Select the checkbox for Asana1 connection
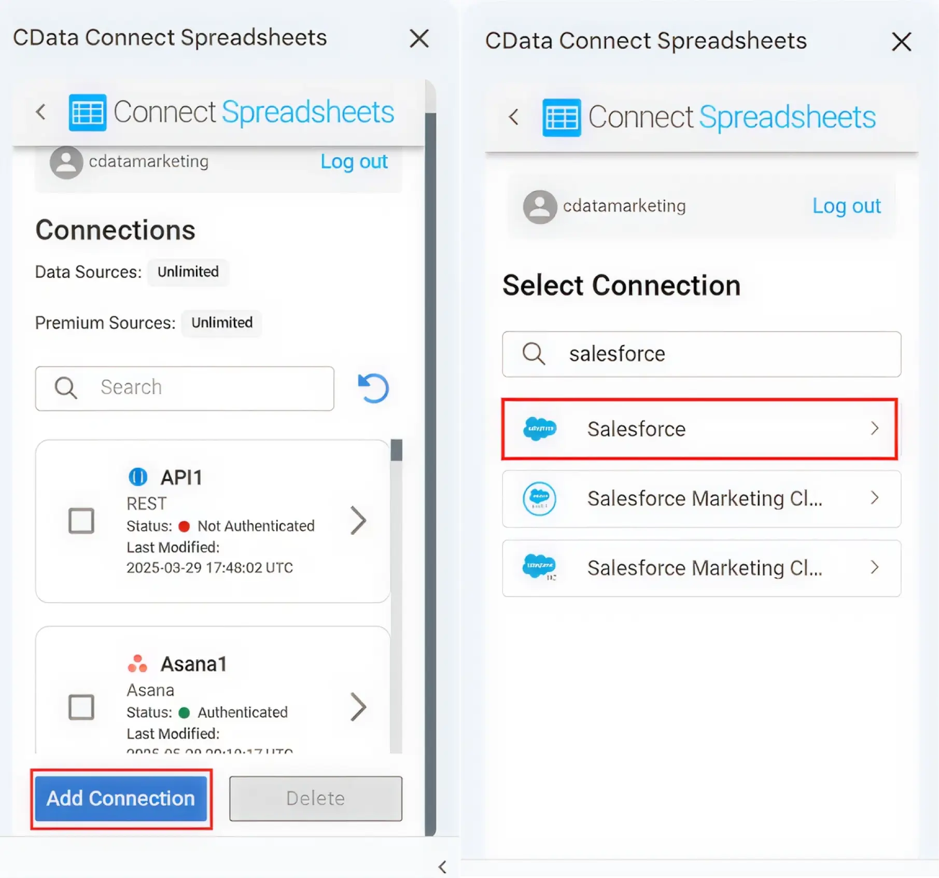This screenshot has width=939, height=878. (81, 707)
